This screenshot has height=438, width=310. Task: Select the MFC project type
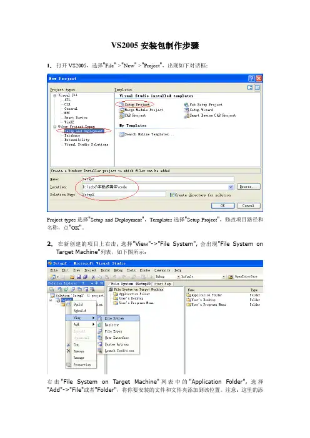pyautogui.click(x=67, y=113)
